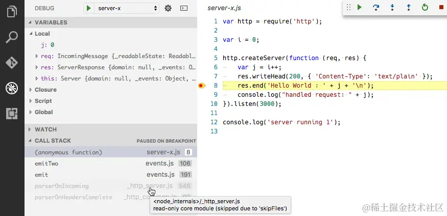The image size is (447, 216).
Task: Click line number 5 in gutter
Action: pos(216,58)
